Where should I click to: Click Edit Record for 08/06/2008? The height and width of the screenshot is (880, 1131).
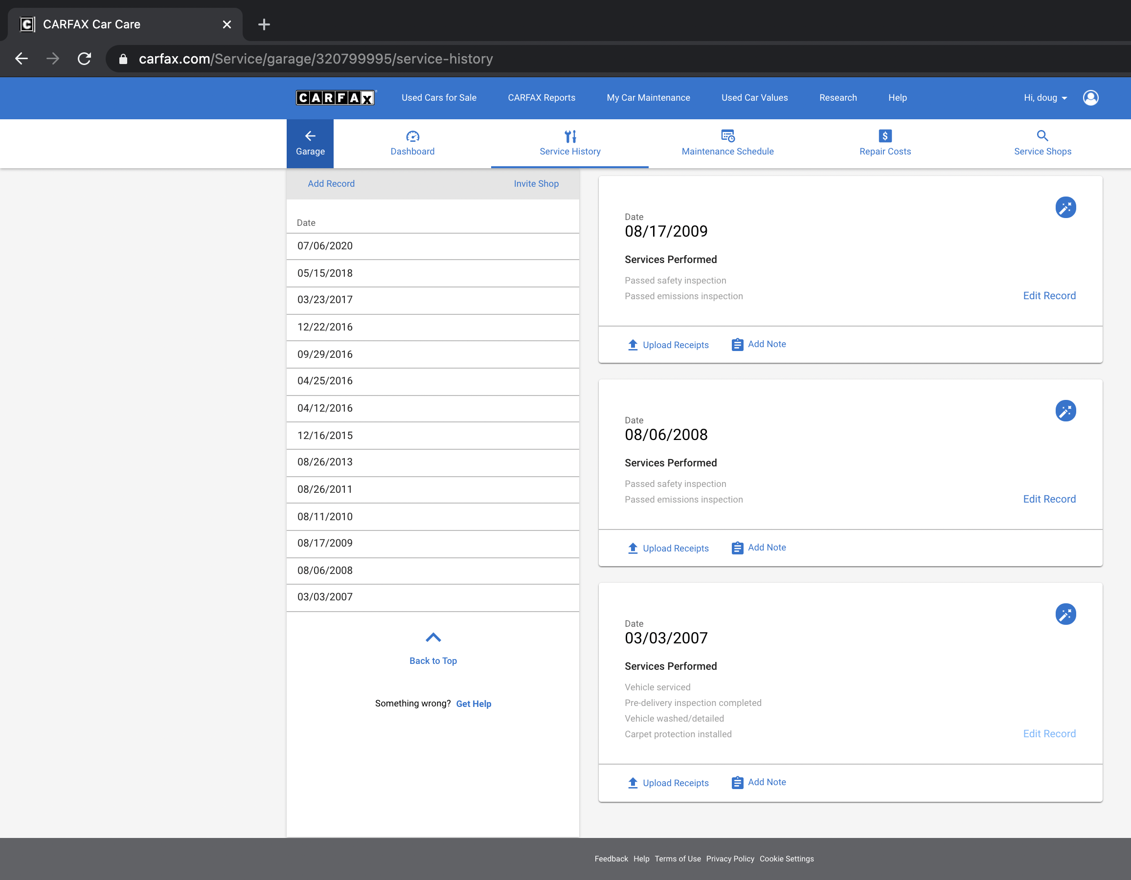[x=1049, y=499]
